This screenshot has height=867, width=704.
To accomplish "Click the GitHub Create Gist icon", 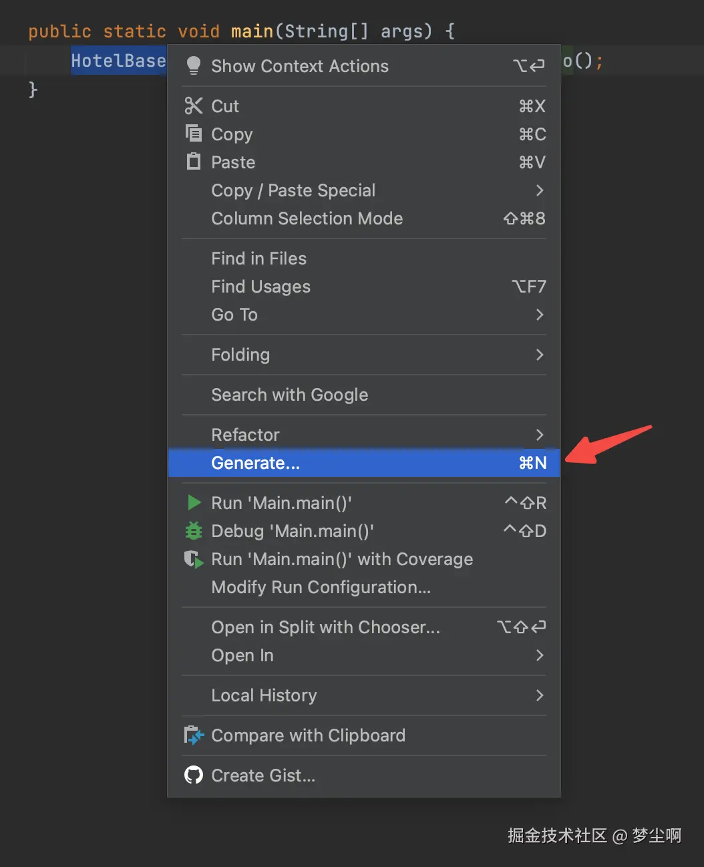I will pyautogui.click(x=194, y=775).
